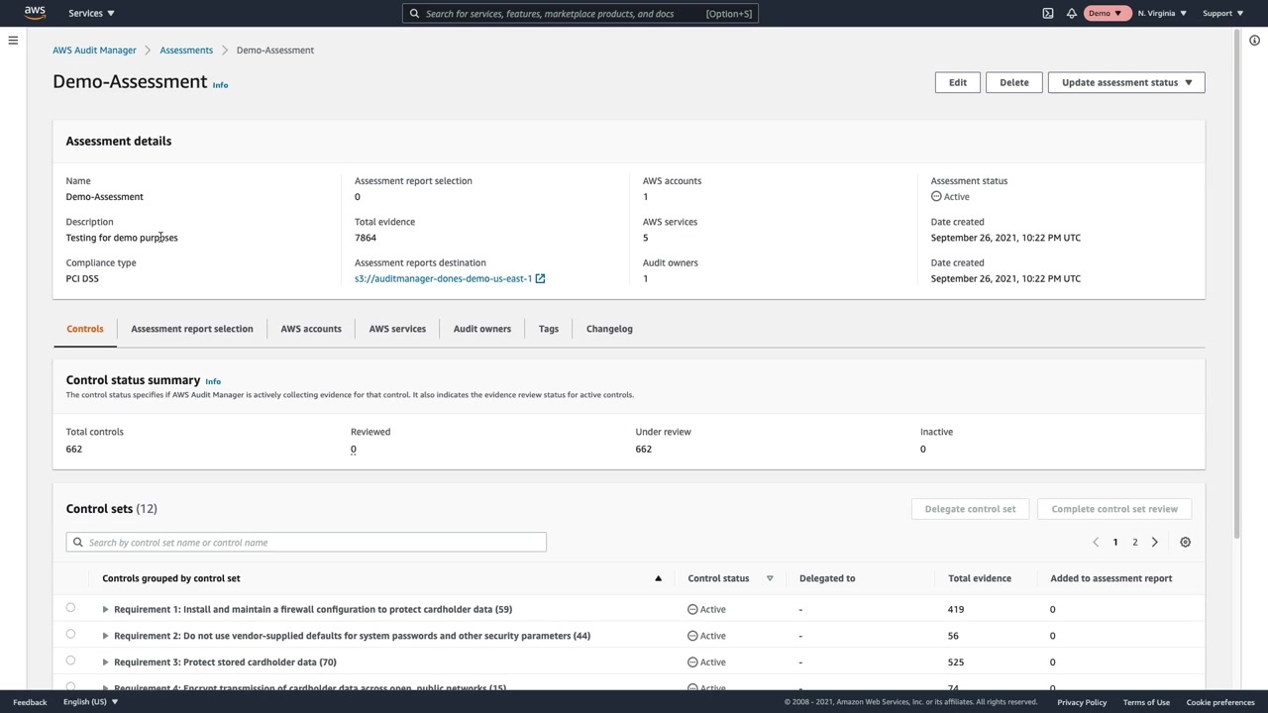Click the Reviewed count 0 link
Screen dimensions: 1268x713
353,450
